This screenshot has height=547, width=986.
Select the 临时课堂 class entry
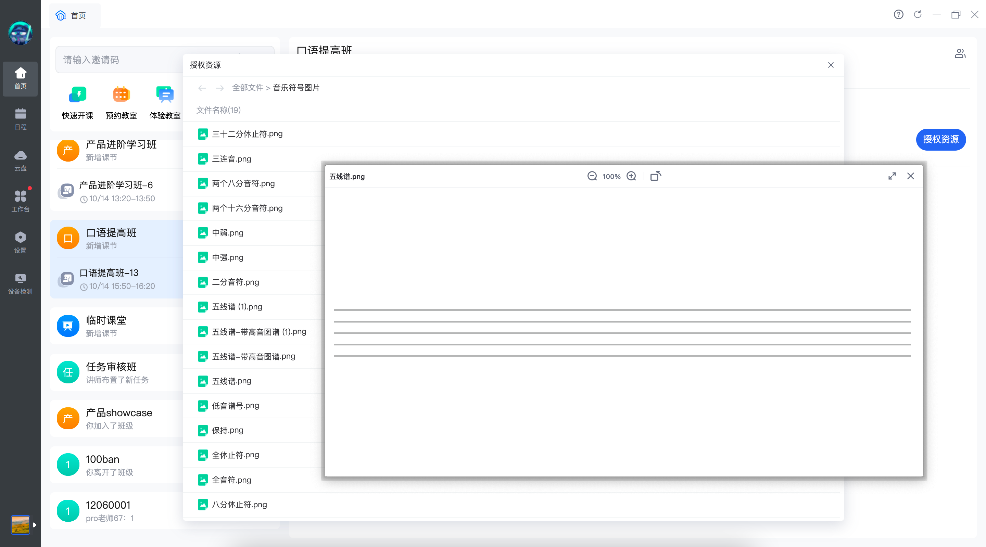click(117, 326)
